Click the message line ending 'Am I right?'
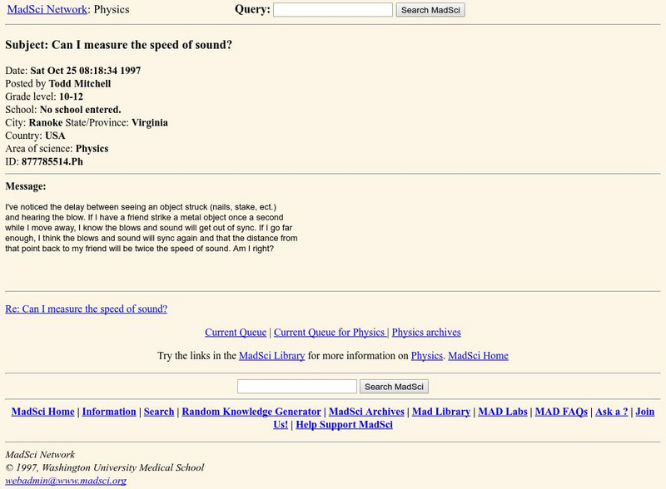This screenshot has width=666, height=489. (139, 249)
